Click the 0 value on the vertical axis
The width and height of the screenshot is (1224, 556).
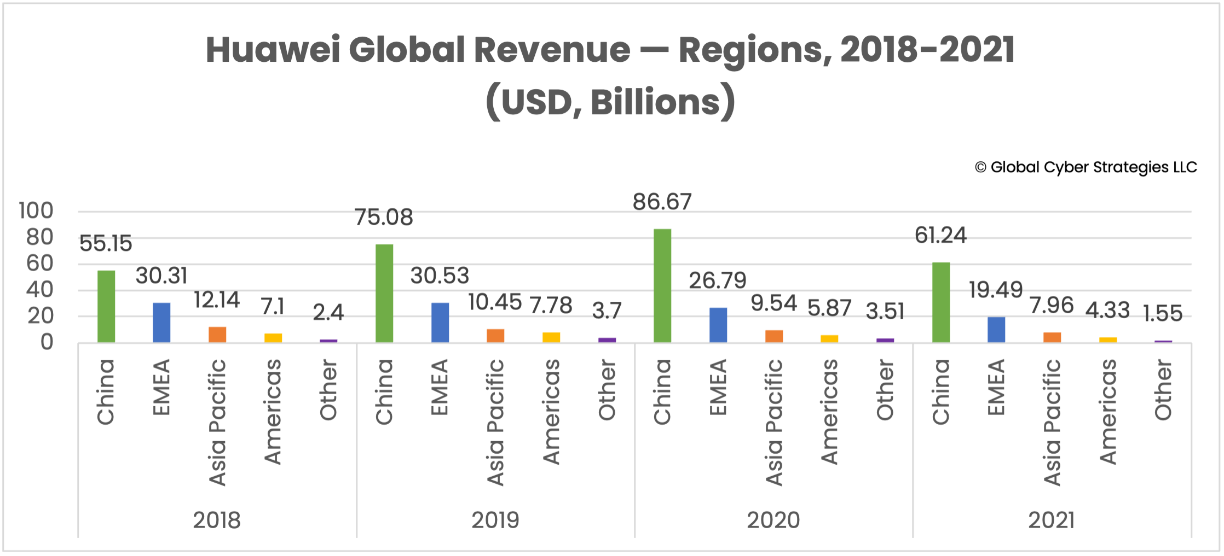47,342
